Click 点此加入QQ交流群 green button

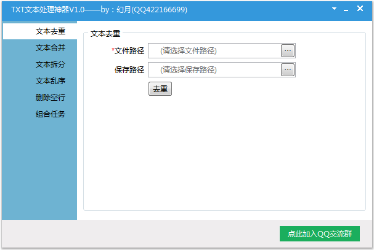pos(320,233)
